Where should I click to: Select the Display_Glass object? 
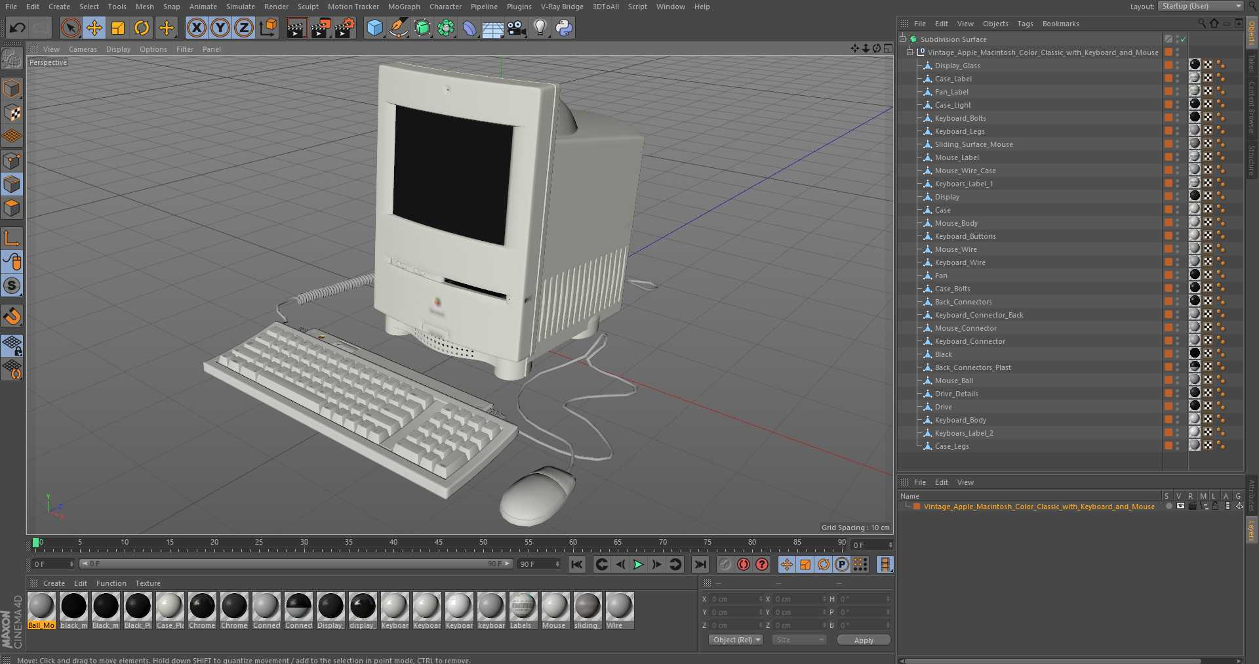957,66
